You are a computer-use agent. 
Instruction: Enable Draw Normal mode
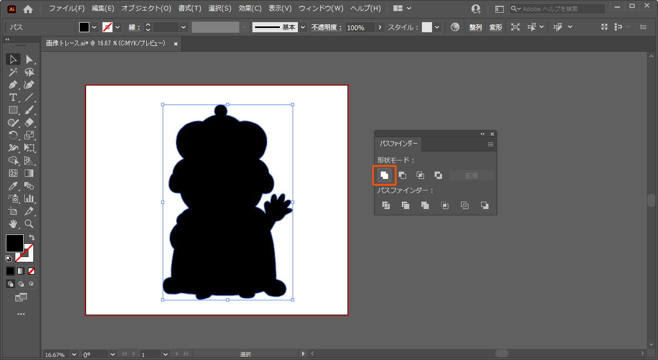[10, 283]
